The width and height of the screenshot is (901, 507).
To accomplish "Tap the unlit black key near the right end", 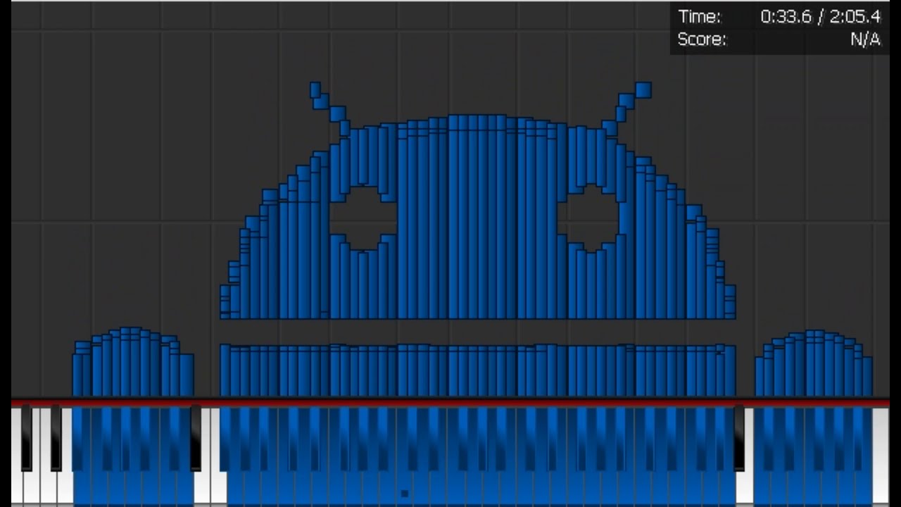I will (739, 438).
